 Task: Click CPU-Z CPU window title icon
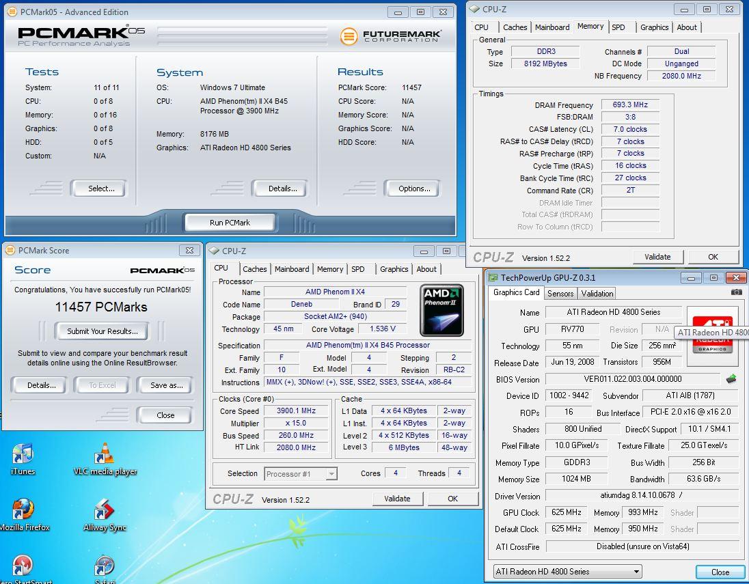[214, 251]
